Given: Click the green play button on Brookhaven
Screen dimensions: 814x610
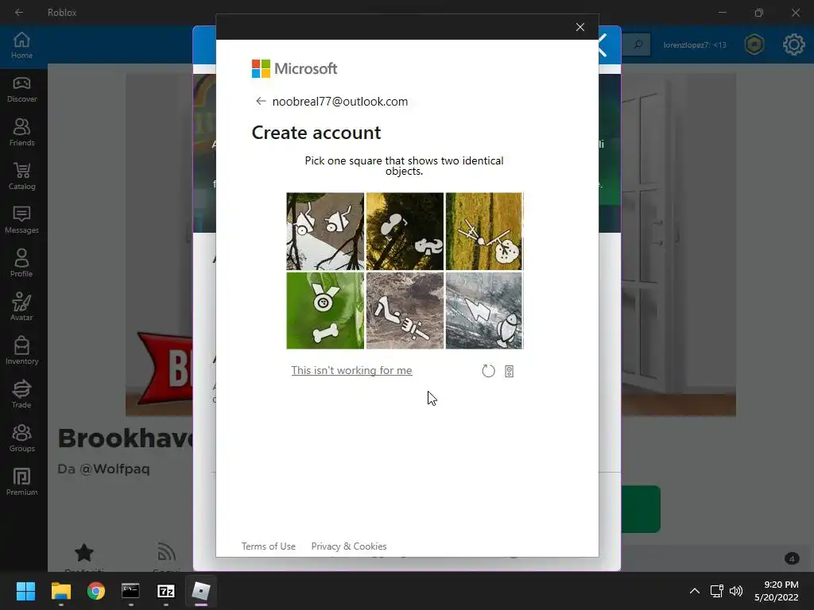Looking at the screenshot, I should (x=641, y=509).
